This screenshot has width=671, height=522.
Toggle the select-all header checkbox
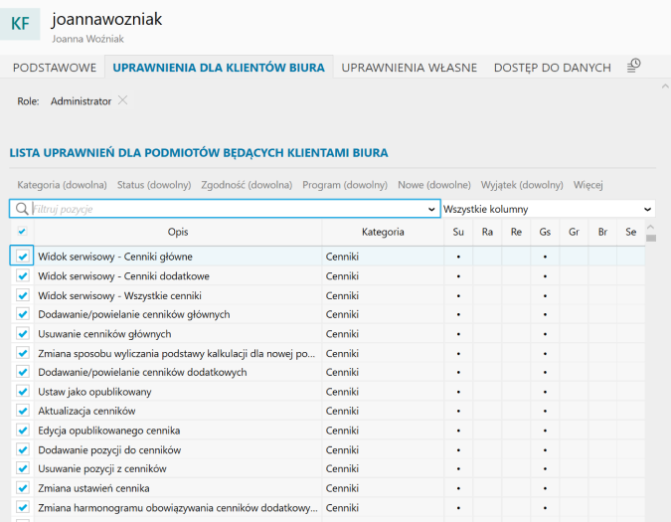coord(22,232)
